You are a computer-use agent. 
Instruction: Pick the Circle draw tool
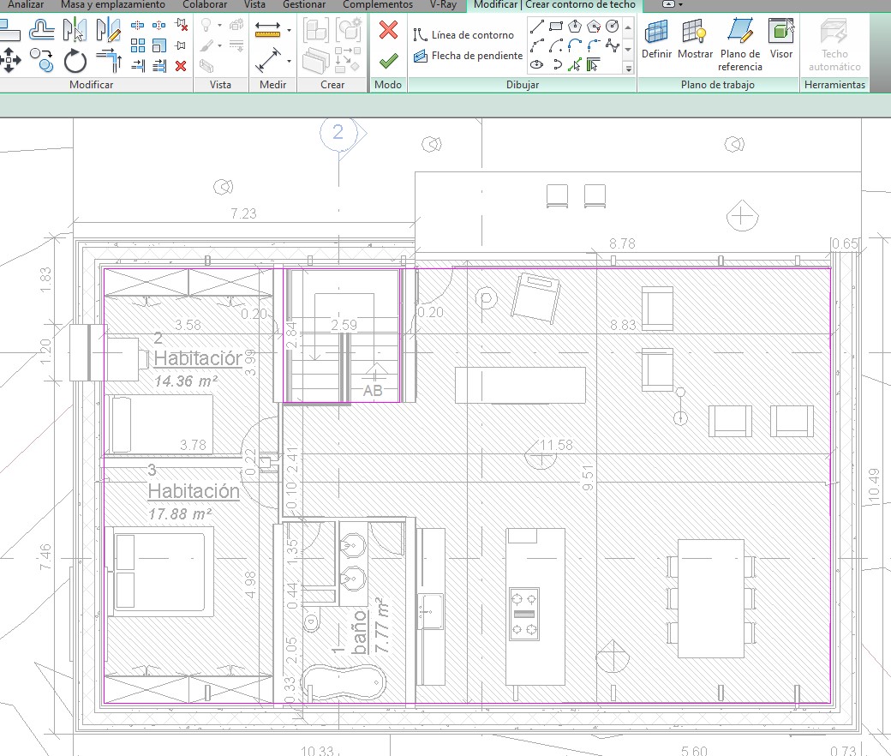tap(613, 27)
